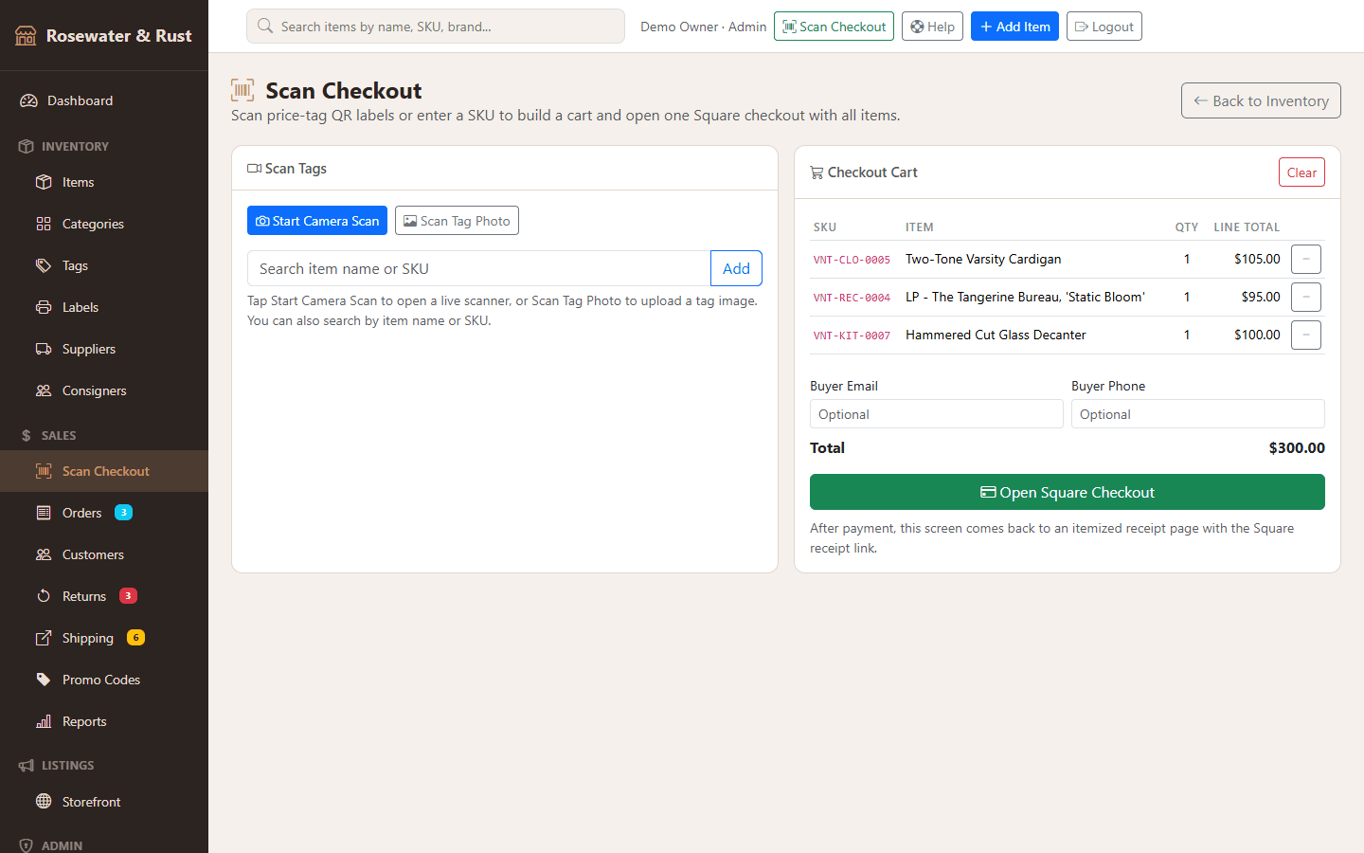
Task: Start the live camera scan
Action: point(317,221)
